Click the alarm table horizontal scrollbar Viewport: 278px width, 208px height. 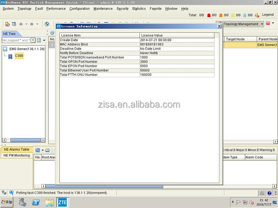(104, 187)
